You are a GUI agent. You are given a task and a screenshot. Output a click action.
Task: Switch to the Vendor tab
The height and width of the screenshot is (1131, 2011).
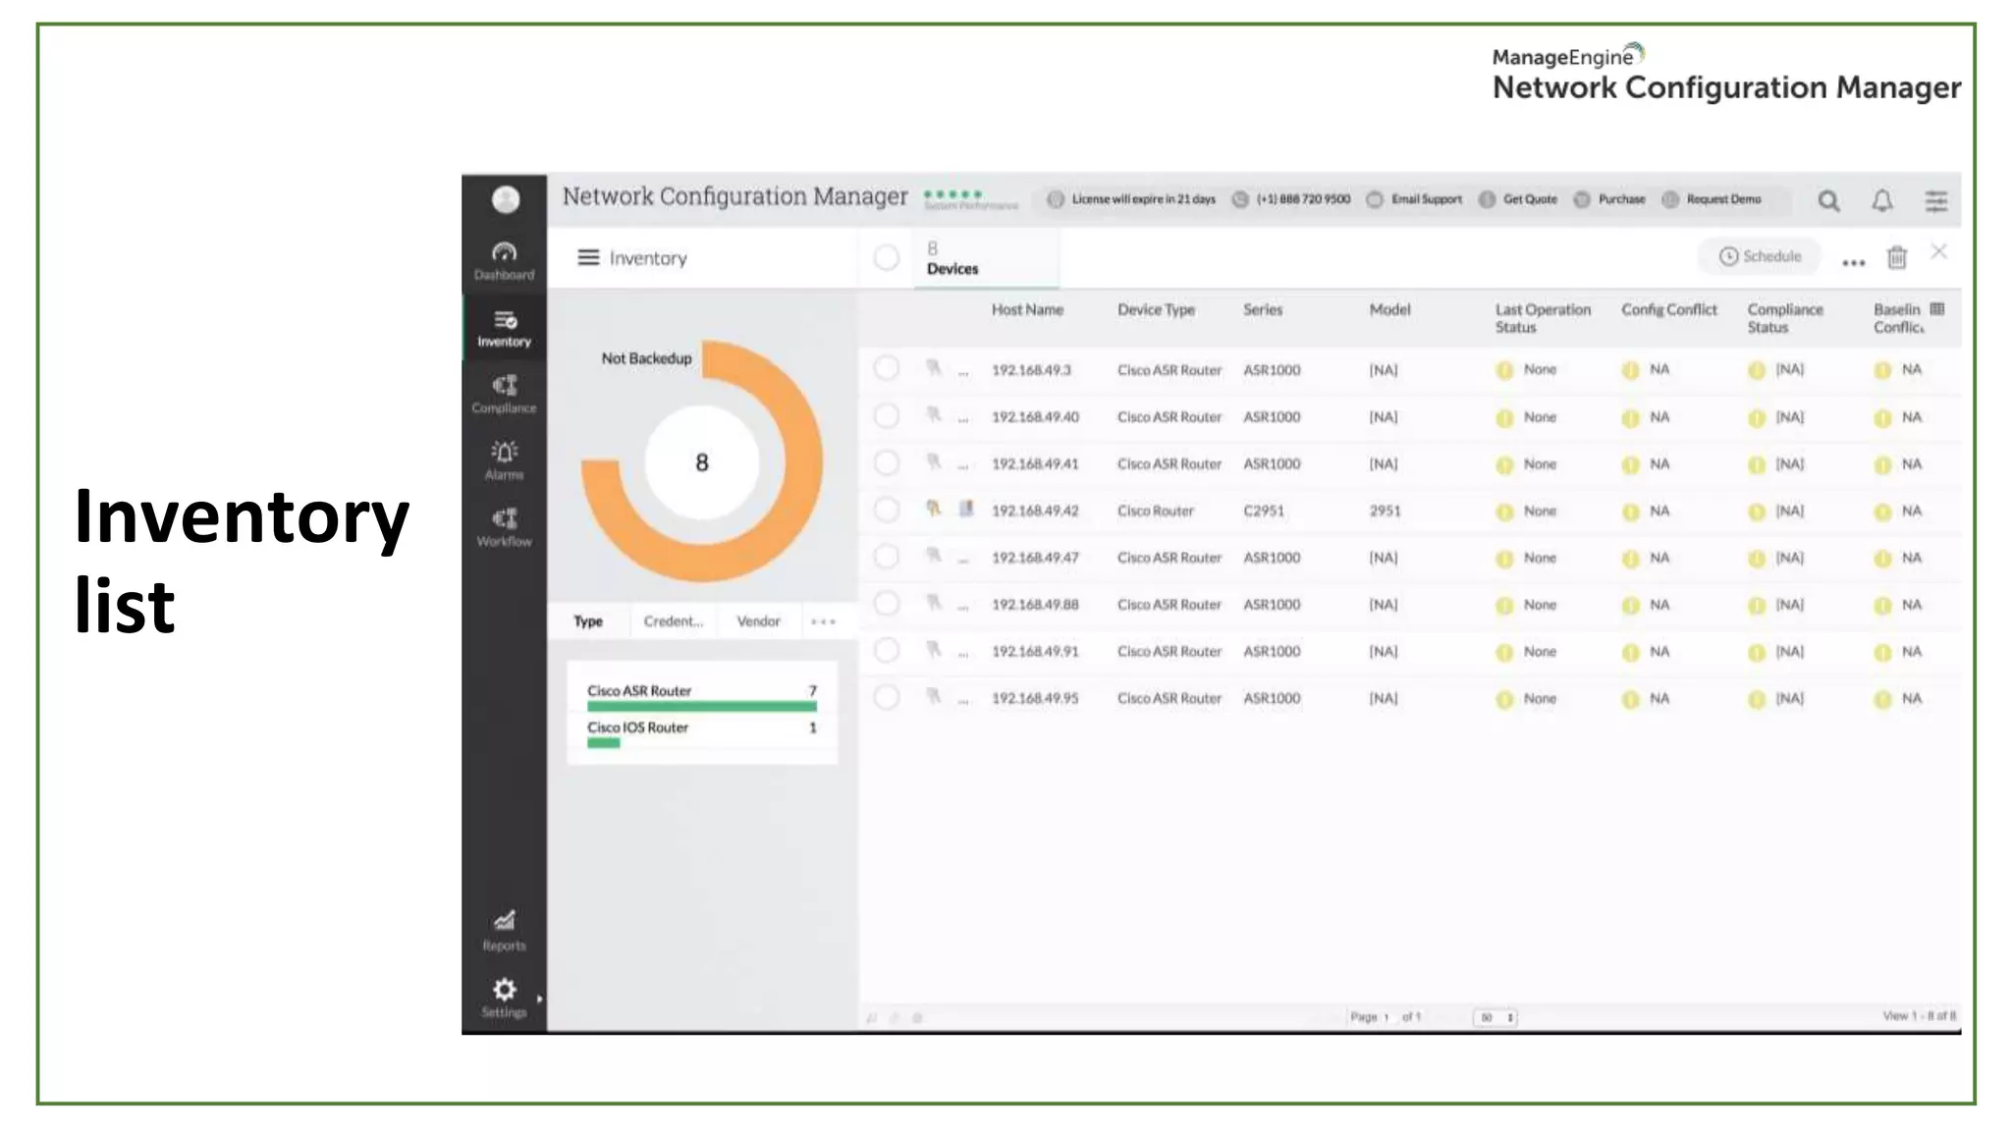[758, 621]
